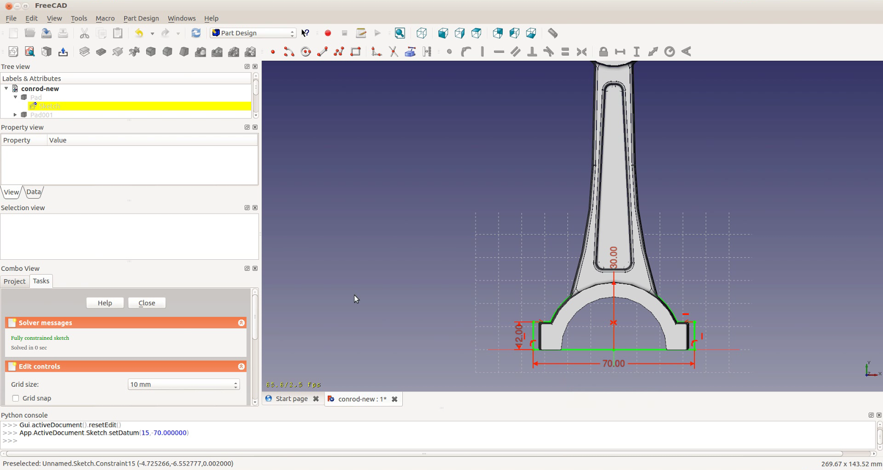This screenshot has height=470, width=883.
Task: Select the create polyline sketch tool
Action: pyautogui.click(x=339, y=52)
